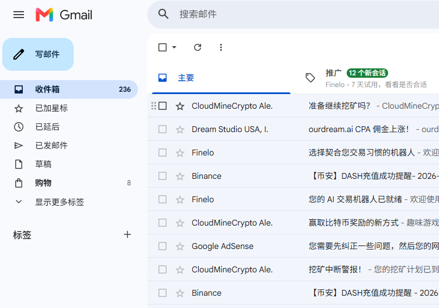Open the more options three-dot menu
This screenshot has height=308, width=439.
pyautogui.click(x=221, y=47)
